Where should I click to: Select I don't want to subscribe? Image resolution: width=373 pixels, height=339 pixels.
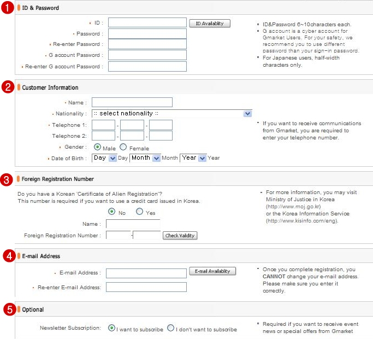(170, 328)
